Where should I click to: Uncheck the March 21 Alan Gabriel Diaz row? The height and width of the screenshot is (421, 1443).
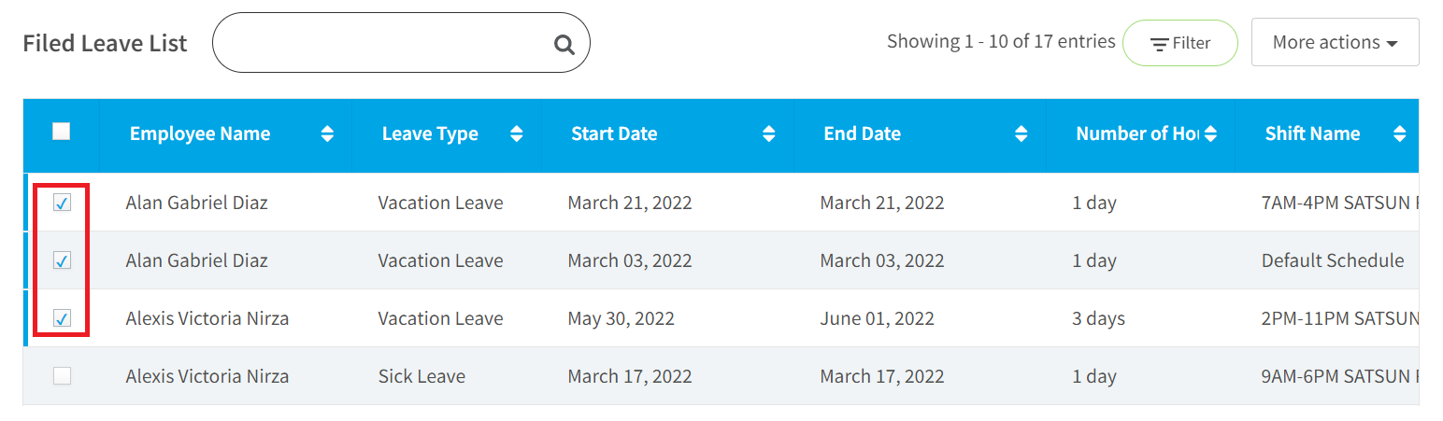(x=62, y=203)
